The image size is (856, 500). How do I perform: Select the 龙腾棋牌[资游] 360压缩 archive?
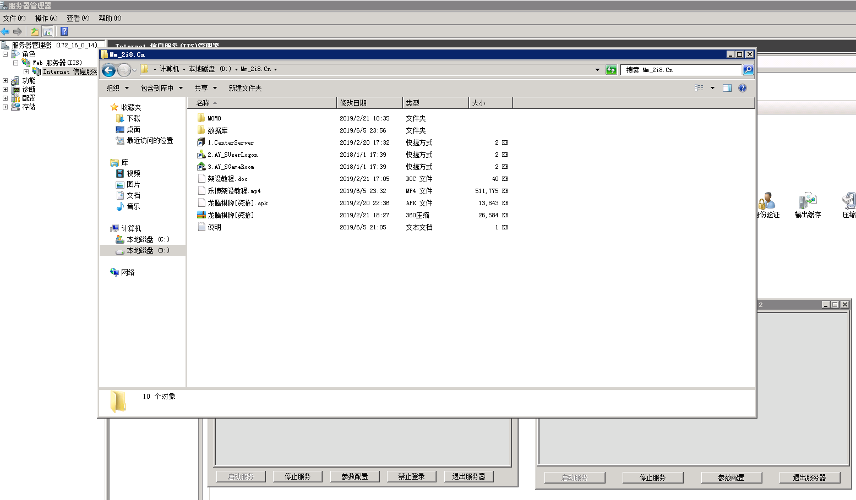coord(231,215)
